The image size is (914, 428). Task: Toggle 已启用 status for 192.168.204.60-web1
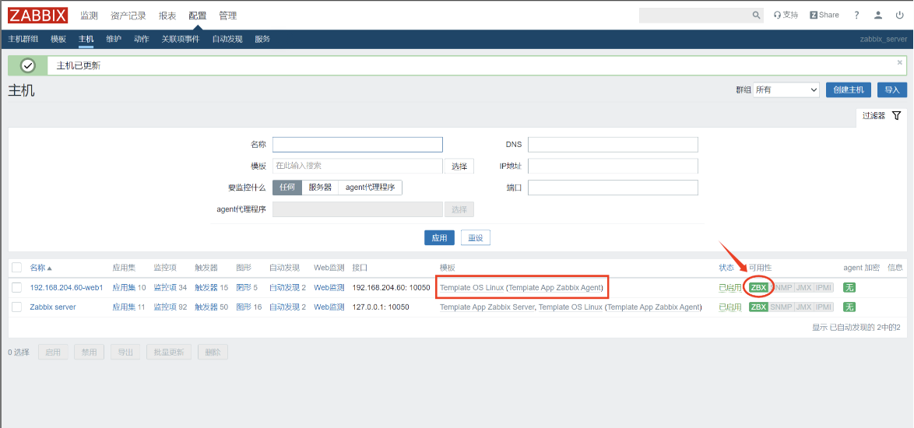(729, 288)
